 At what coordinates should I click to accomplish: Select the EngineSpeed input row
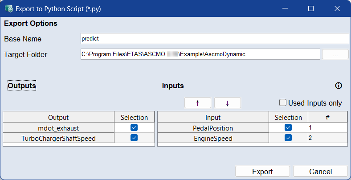(213, 138)
